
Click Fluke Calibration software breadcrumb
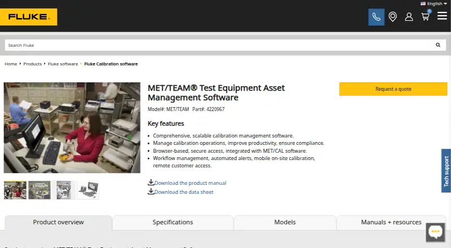(111, 64)
